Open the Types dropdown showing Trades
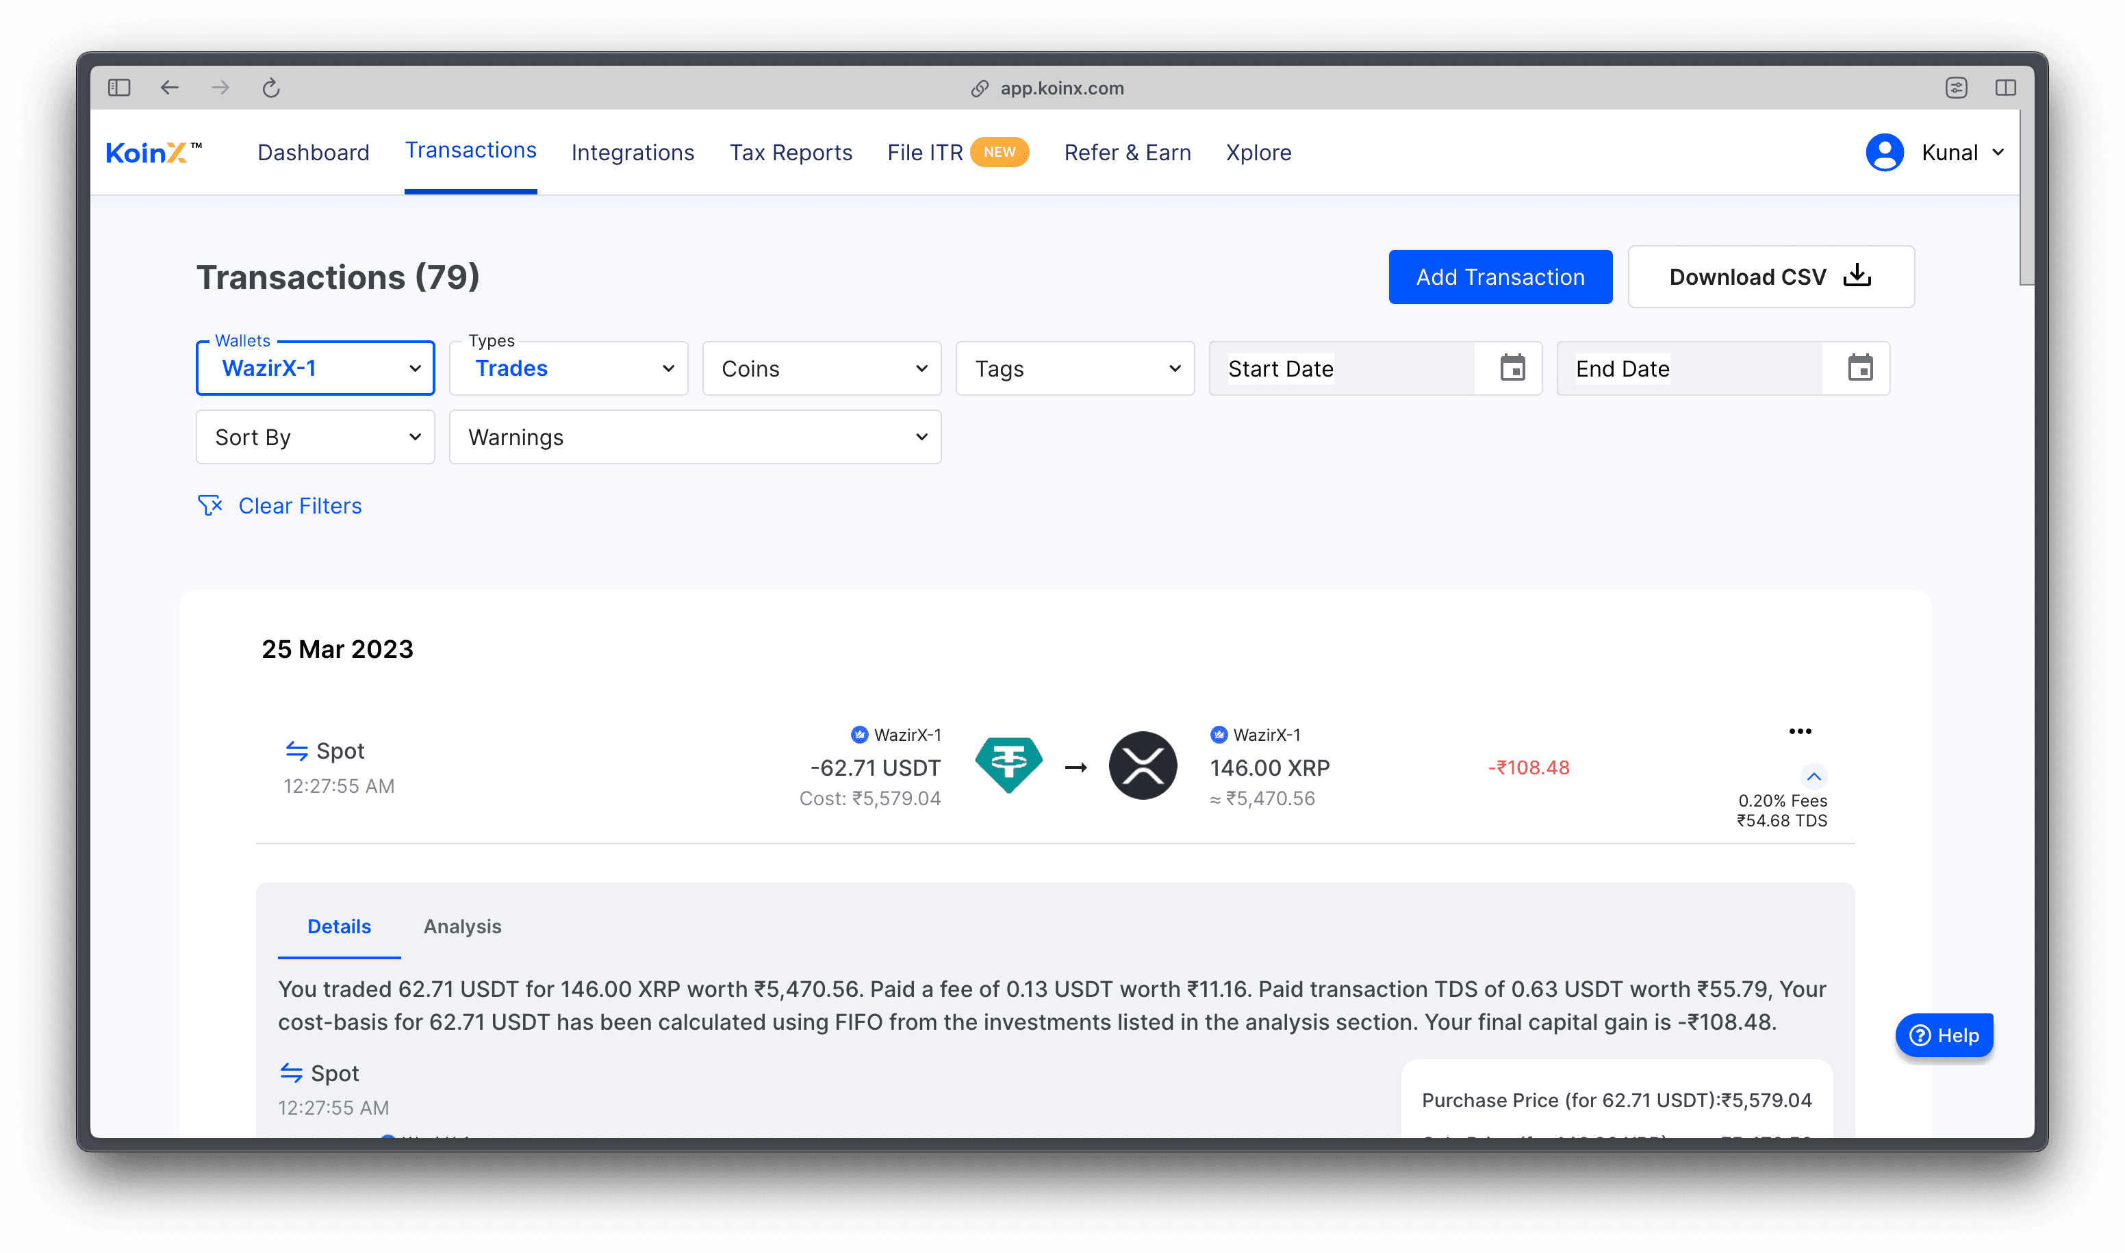Viewport: 2125px width, 1253px height. [569, 368]
